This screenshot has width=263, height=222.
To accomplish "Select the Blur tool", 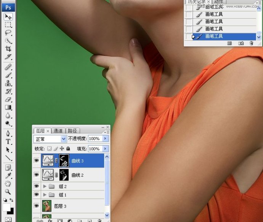I will (8, 116).
